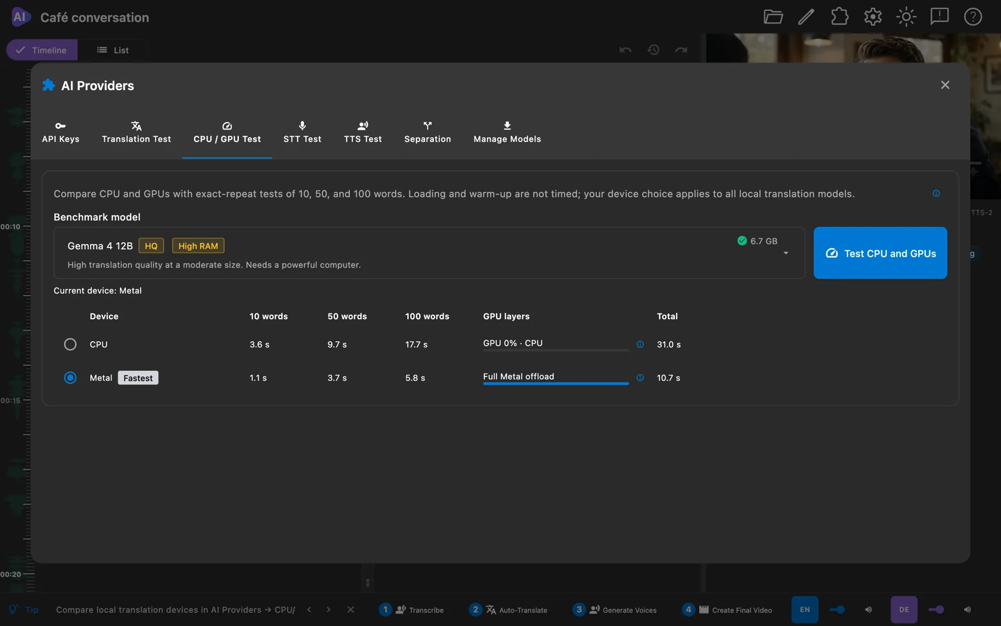Switch to List view

(x=113, y=50)
